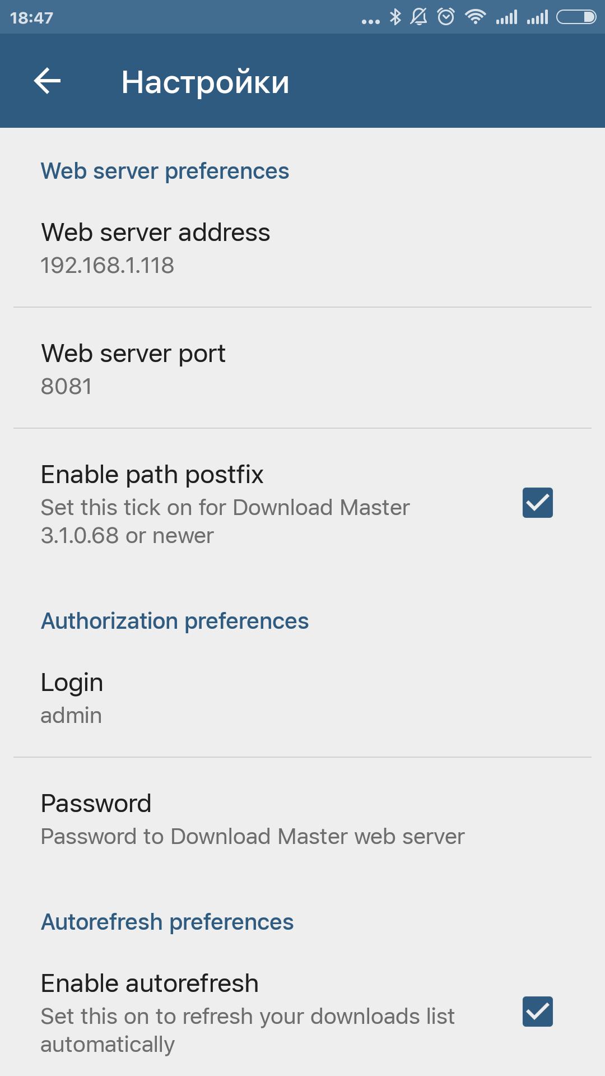Image resolution: width=605 pixels, height=1076 pixels.
Task: Tap the battery indicator icon
Action: [x=577, y=18]
